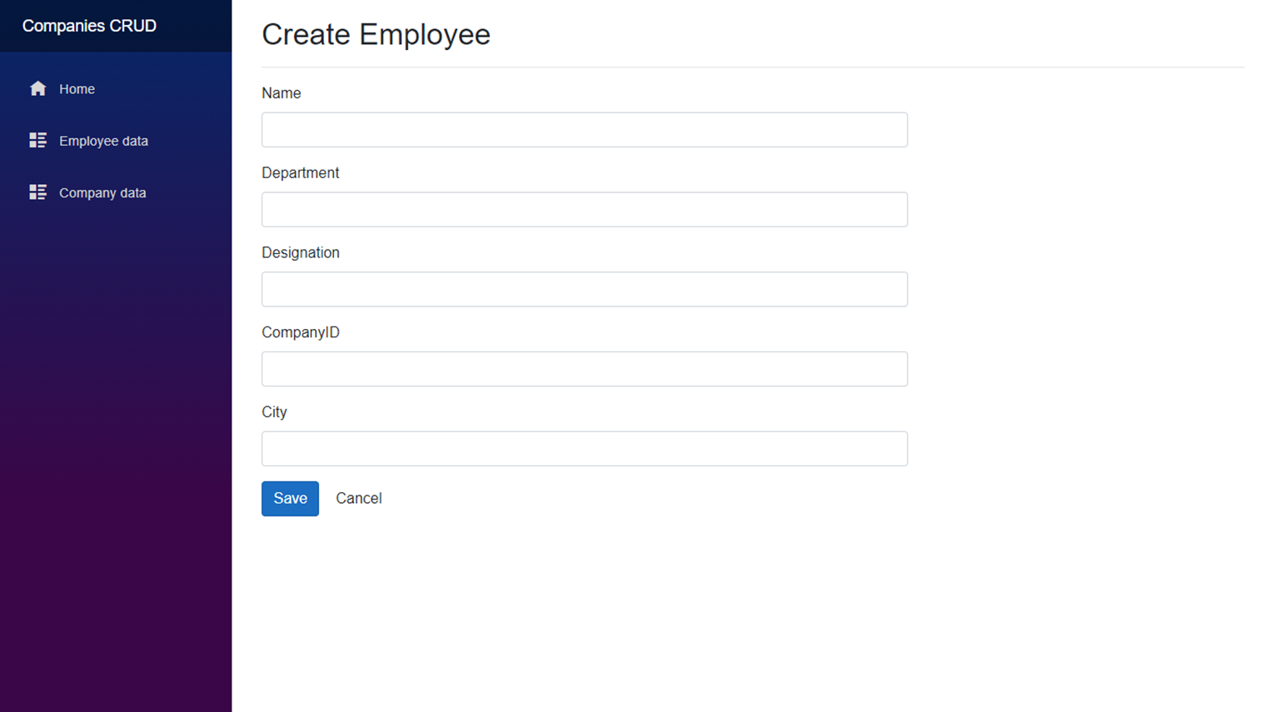This screenshot has width=1267, height=712.
Task: Navigate to Employee data in the sidebar
Action: [x=103, y=141]
